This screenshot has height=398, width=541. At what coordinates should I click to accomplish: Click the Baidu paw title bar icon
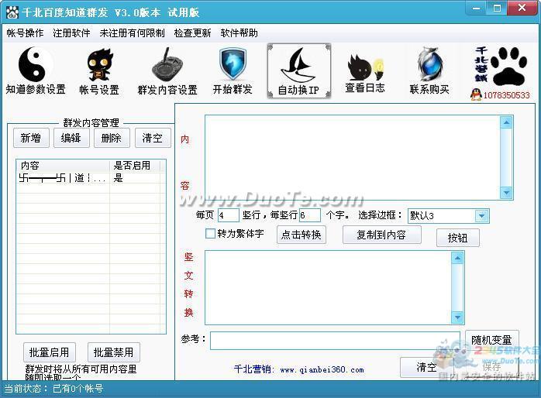pyautogui.click(x=12, y=12)
